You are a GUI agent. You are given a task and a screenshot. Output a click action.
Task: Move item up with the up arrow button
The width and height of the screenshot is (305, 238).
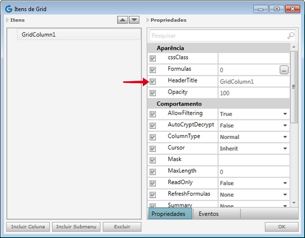(122, 20)
